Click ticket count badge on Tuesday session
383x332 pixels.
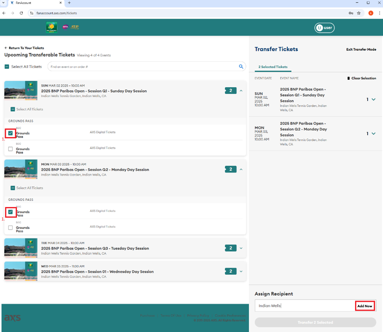click(231, 248)
